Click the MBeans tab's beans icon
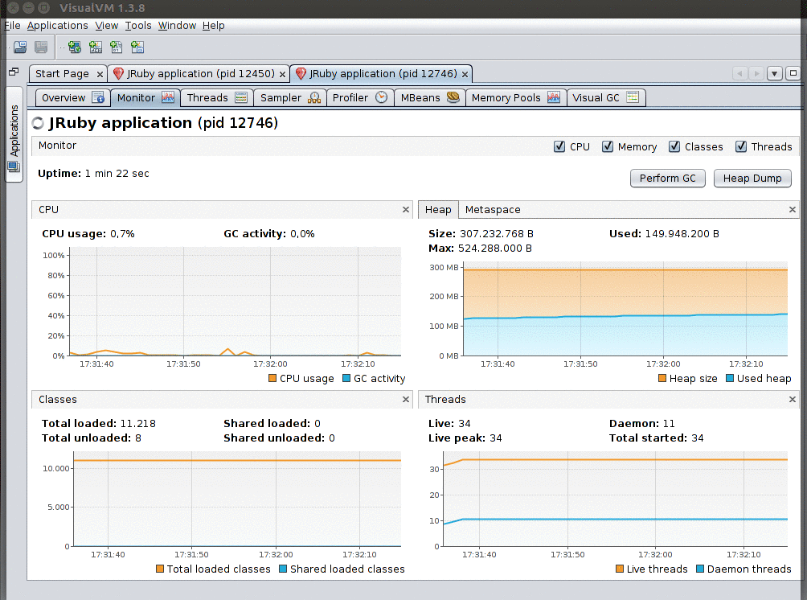Screen dimensions: 807x600 point(453,97)
